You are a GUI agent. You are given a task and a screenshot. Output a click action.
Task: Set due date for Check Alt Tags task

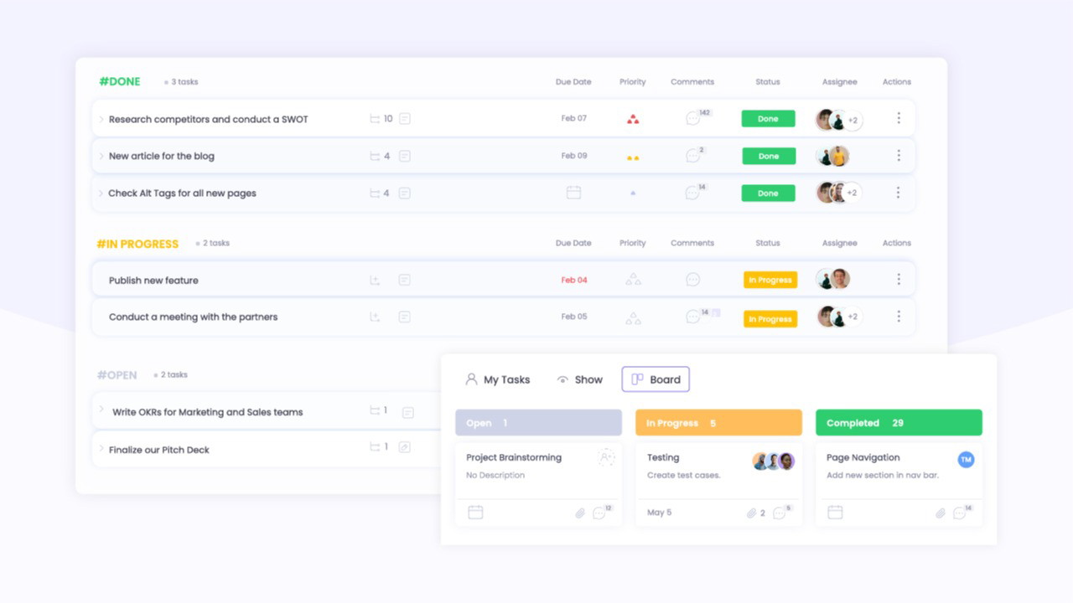pos(573,193)
